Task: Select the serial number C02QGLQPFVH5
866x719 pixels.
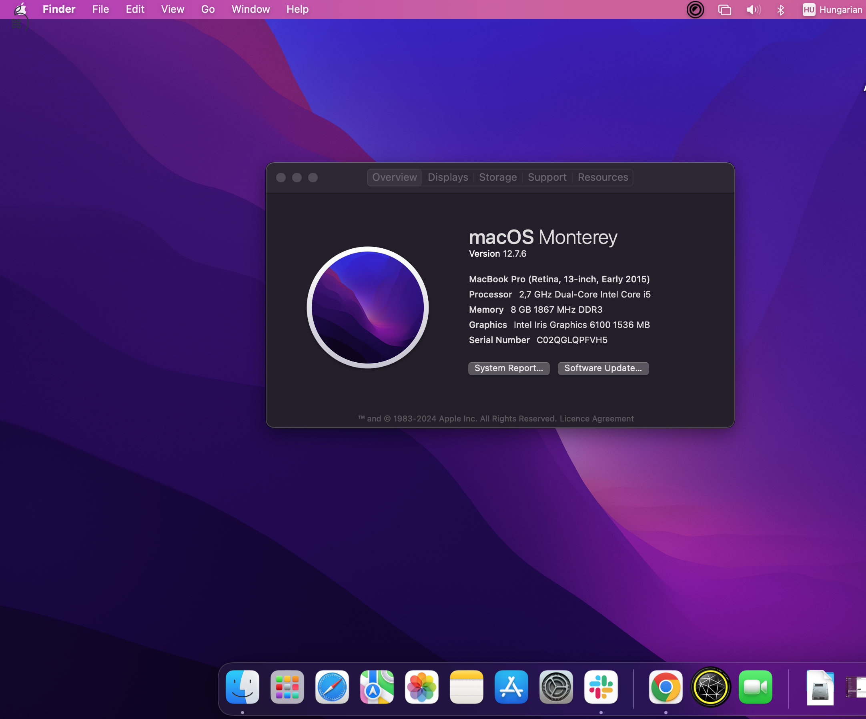Action: [x=572, y=340]
